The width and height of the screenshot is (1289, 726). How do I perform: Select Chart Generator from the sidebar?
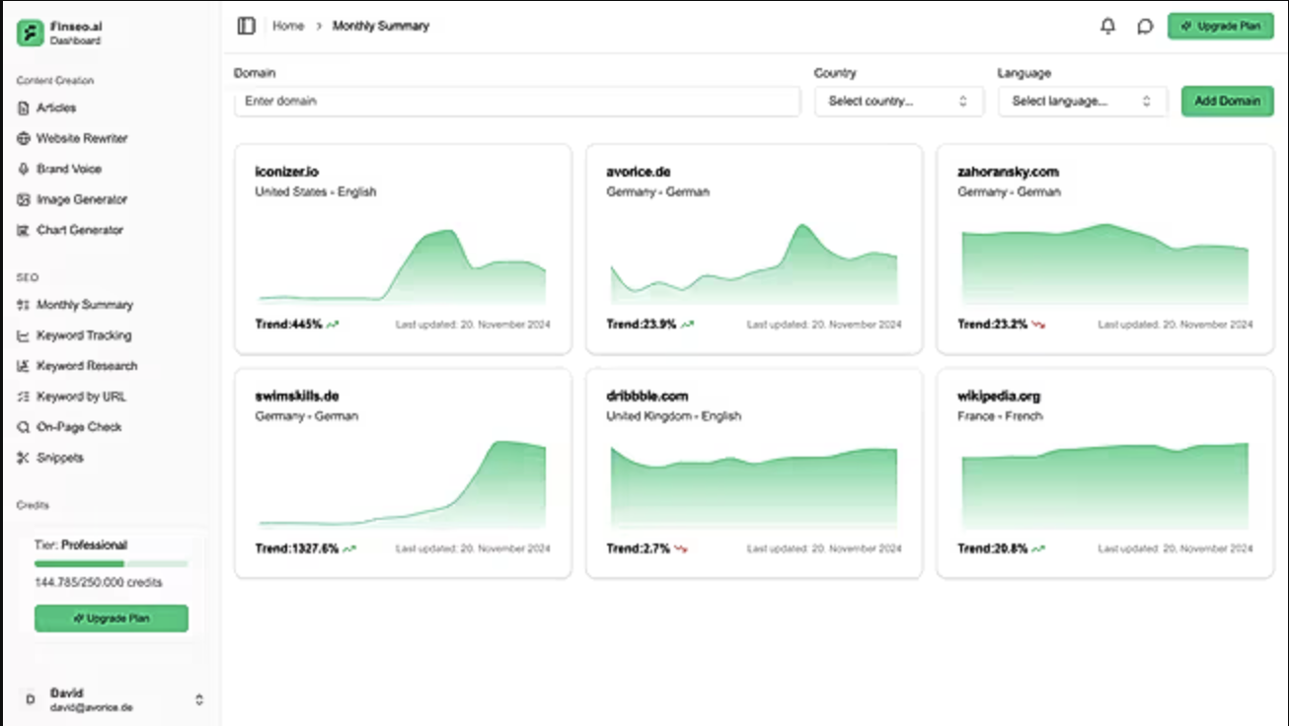click(79, 230)
